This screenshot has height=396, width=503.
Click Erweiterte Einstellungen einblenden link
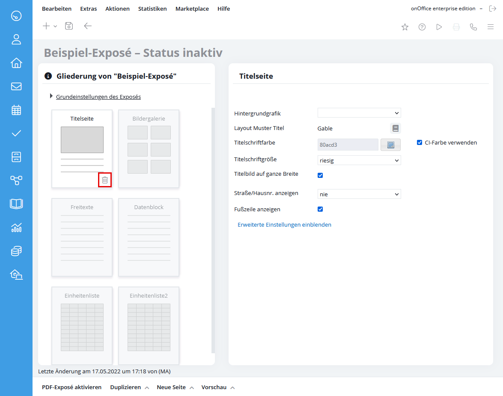pos(284,225)
